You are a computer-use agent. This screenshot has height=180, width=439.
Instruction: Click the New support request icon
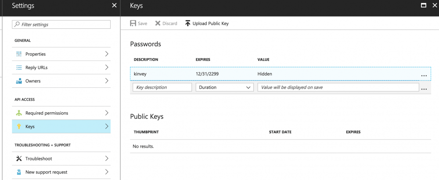click(x=19, y=172)
